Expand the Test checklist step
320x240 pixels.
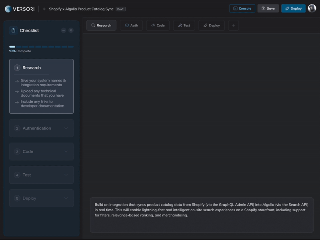coord(42,175)
